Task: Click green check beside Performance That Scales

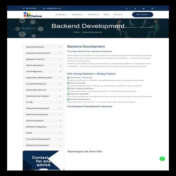Action: [68, 78]
